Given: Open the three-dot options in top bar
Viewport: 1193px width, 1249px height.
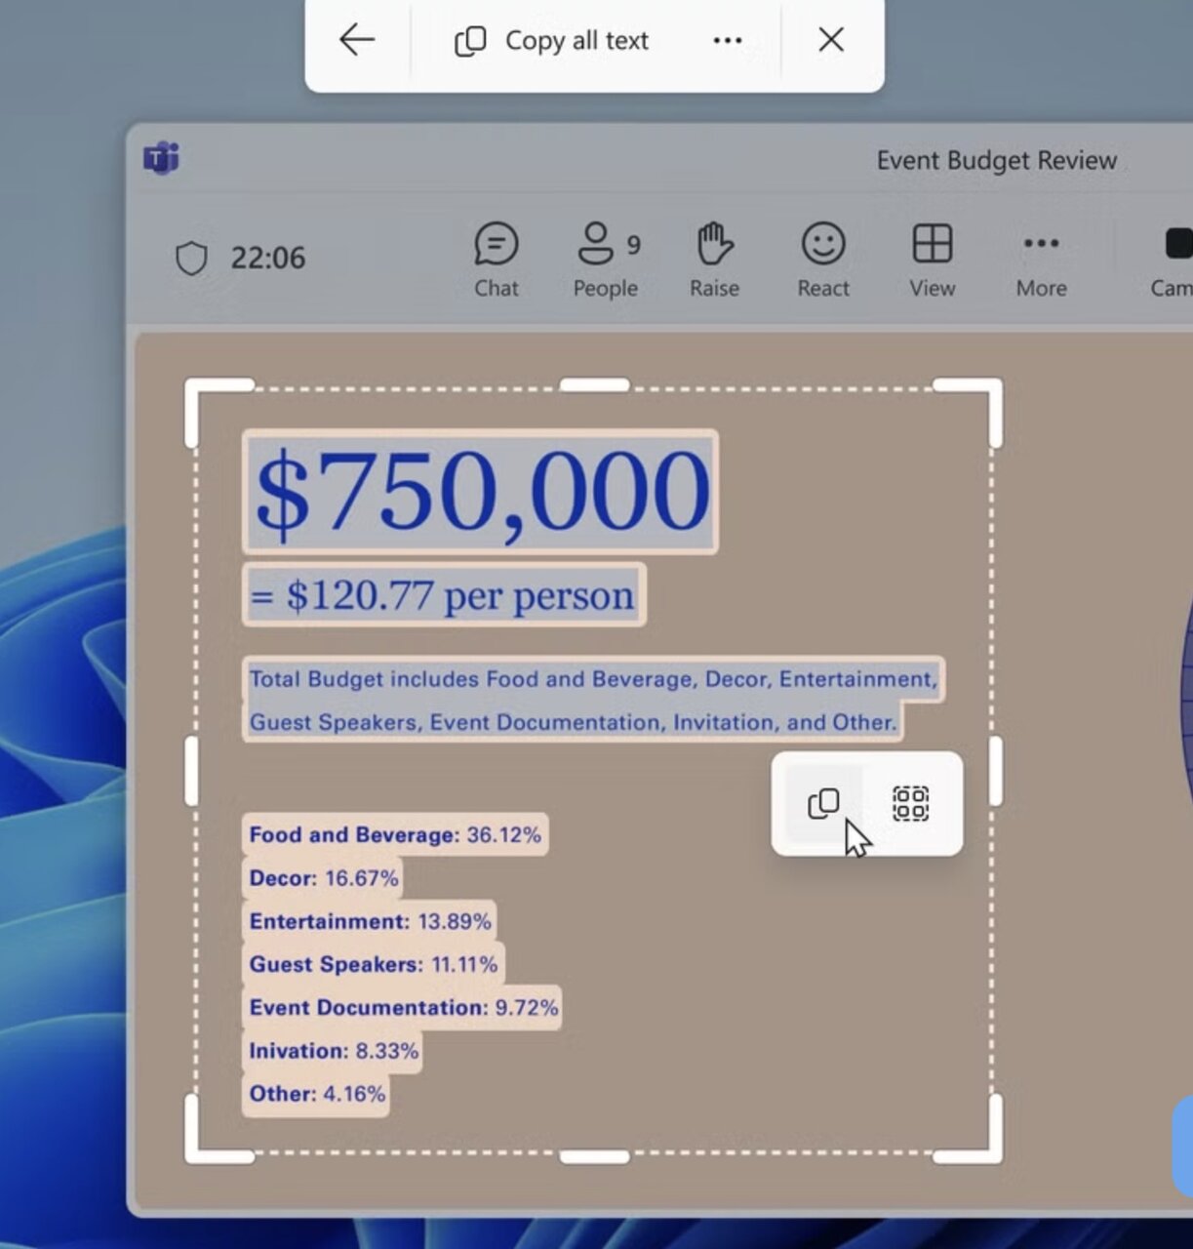Looking at the screenshot, I should 728,41.
